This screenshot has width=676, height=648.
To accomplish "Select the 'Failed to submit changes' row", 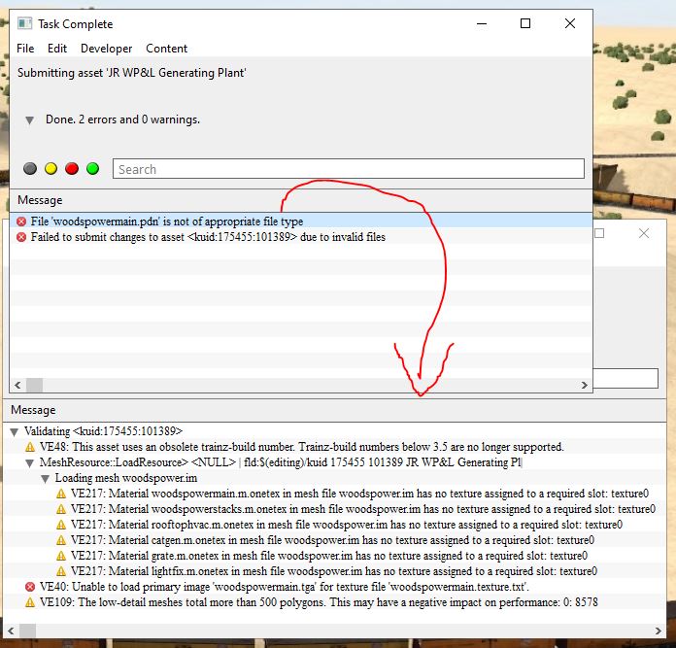I will coord(301,237).
